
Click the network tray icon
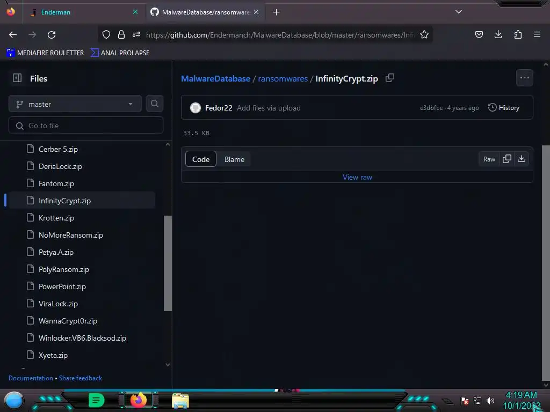[477, 400]
